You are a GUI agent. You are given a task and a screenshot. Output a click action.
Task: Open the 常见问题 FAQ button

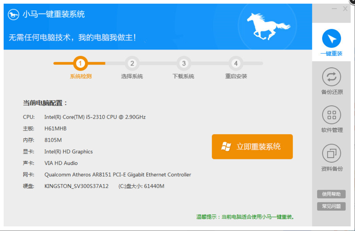[x=331, y=206]
